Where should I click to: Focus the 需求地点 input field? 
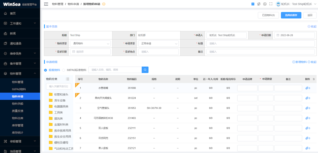tap(158, 52)
